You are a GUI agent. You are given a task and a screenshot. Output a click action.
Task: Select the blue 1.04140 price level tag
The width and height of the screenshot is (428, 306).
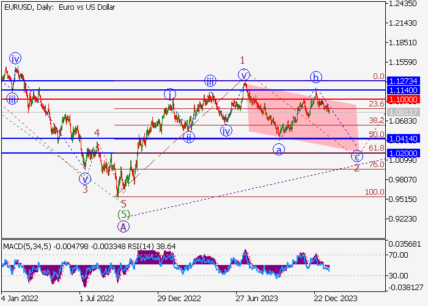coord(404,138)
